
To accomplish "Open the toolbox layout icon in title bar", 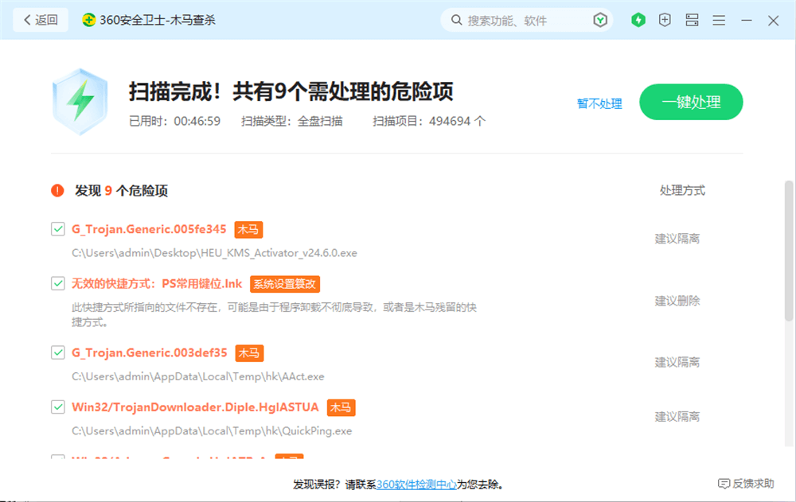I will tap(692, 20).
